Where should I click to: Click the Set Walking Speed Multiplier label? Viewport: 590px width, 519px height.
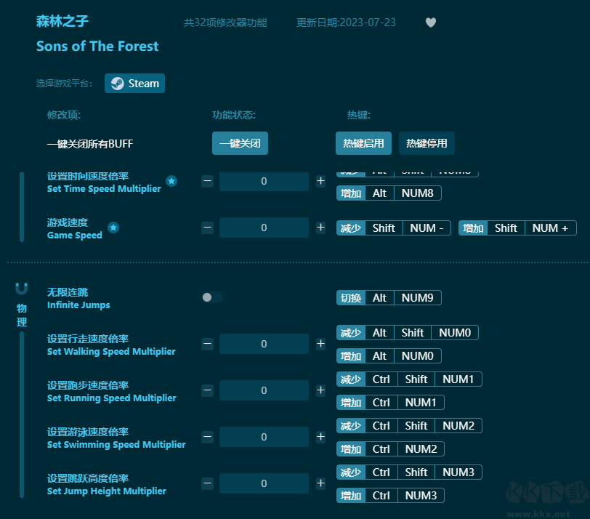(111, 352)
